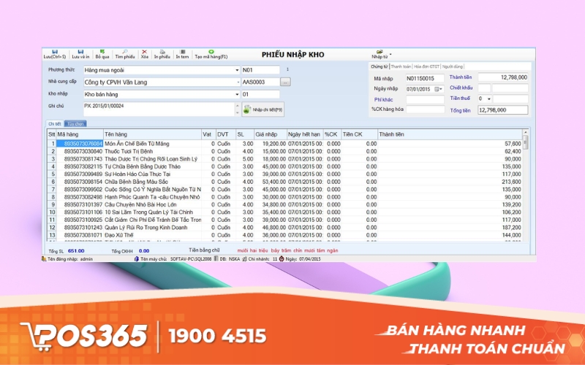Click Tạo mã hàng(F1) toolbar icon
585x365 pixels.
pyautogui.click(x=211, y=54)
